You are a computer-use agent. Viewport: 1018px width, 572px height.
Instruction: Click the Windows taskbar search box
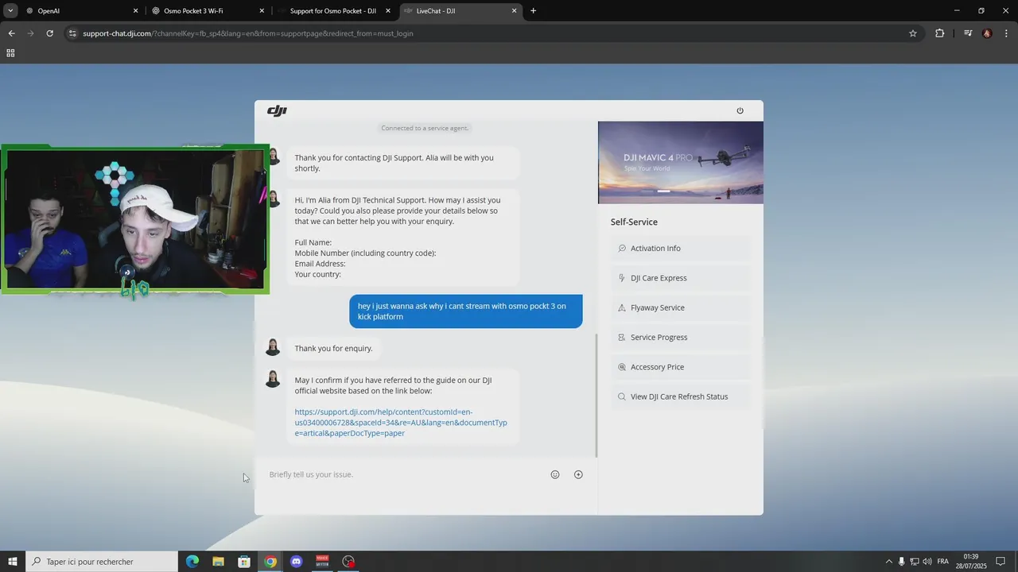click(102, 562)
